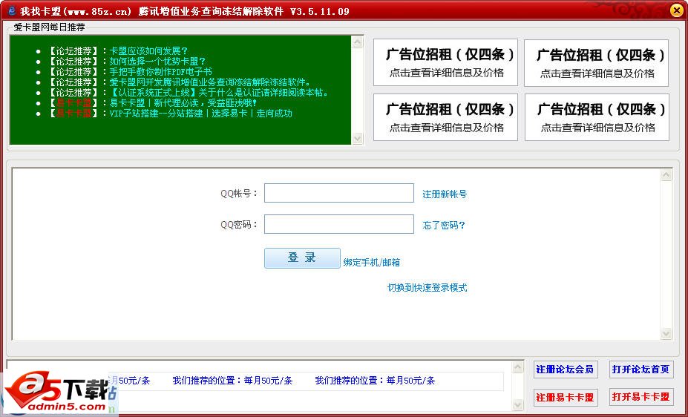Focus the QQ帐号 input field
Viewport: 688px width, 417px height.
[x=338, y=193]
